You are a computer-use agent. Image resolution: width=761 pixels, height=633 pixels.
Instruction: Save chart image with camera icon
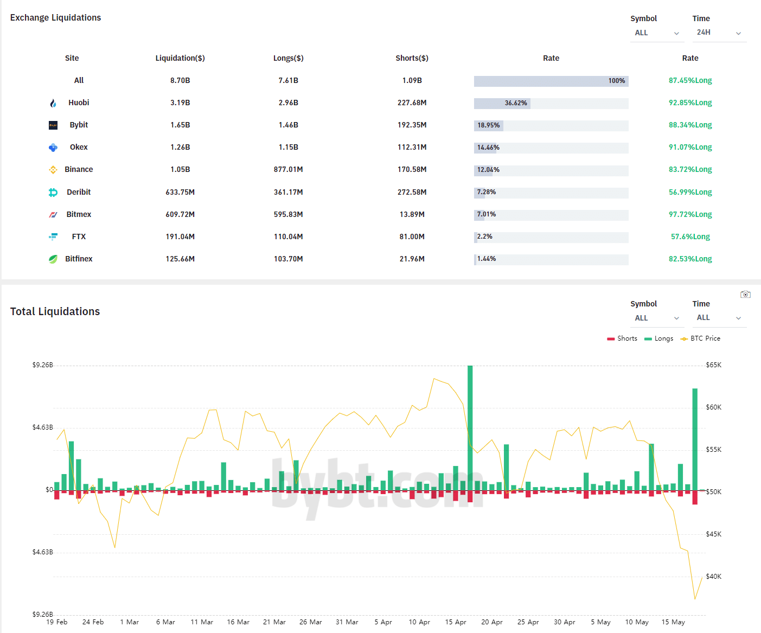click(x=745, y=295)
